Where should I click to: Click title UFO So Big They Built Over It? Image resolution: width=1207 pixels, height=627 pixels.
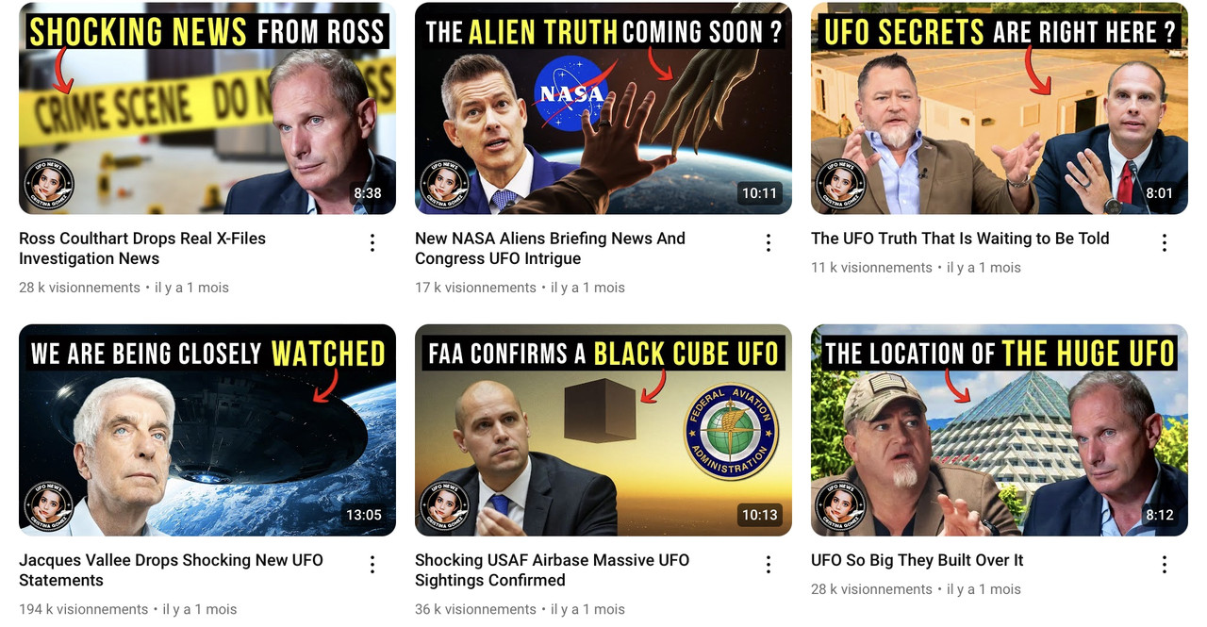point(917,560)
